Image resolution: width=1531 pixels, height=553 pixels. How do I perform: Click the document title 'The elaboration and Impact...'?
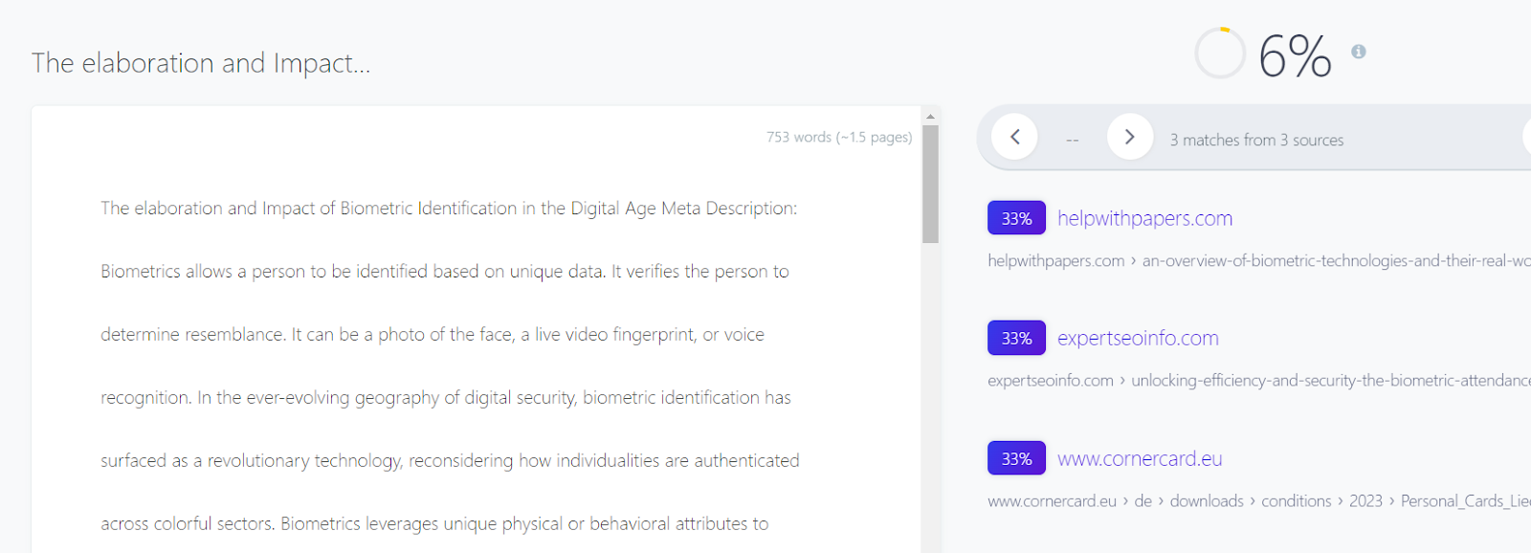201,63
